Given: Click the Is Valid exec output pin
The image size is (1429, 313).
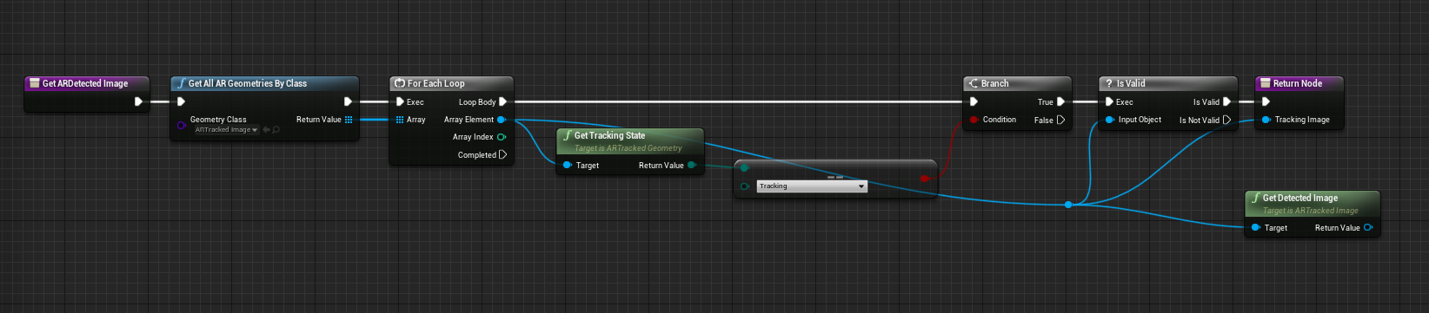Looking at the screenshot, I should pyautogui.click(x=1226, y=101).
